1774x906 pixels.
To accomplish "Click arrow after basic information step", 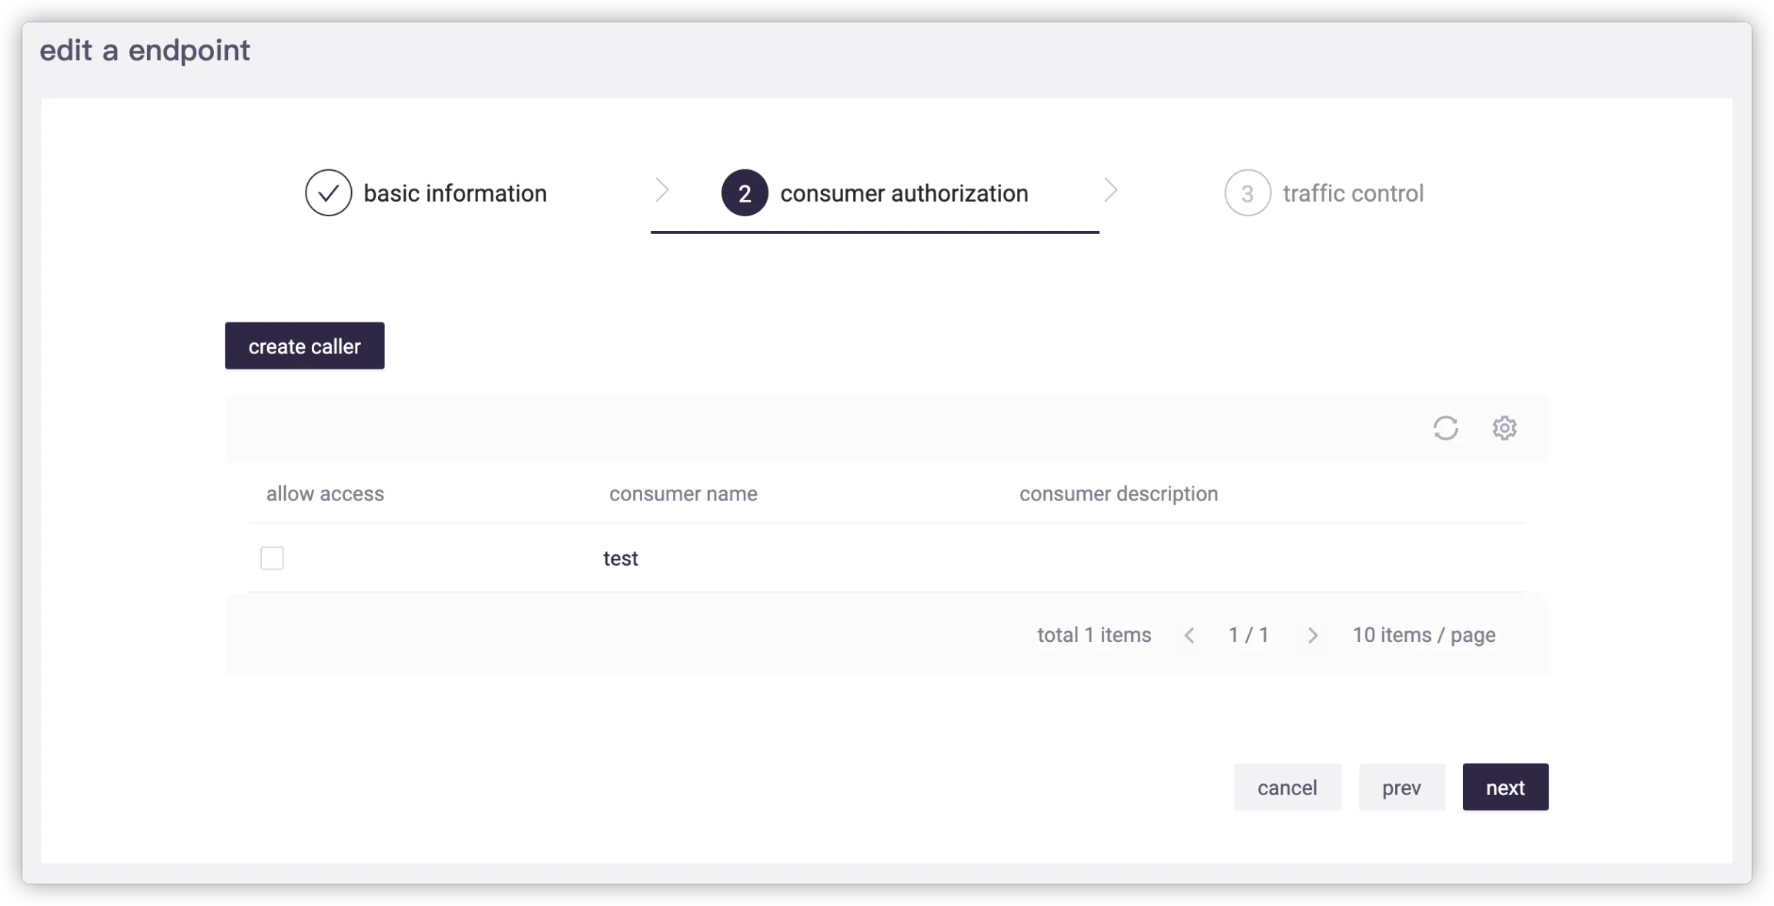I will coord(661,190).
